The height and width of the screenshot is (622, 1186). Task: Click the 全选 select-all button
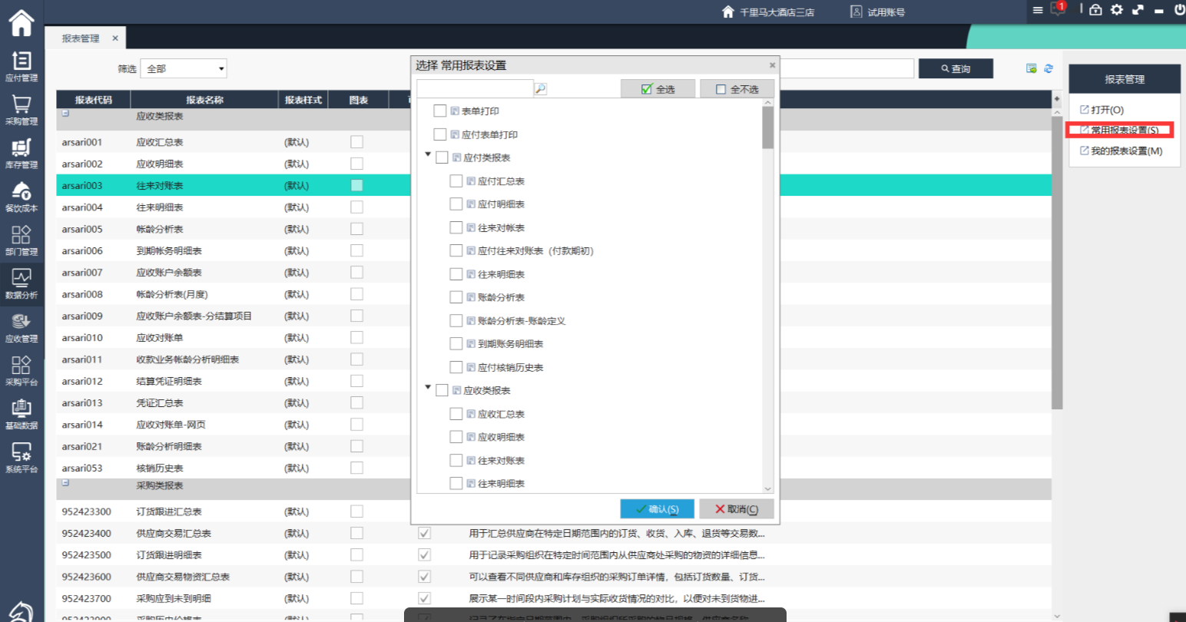(658, 89)
